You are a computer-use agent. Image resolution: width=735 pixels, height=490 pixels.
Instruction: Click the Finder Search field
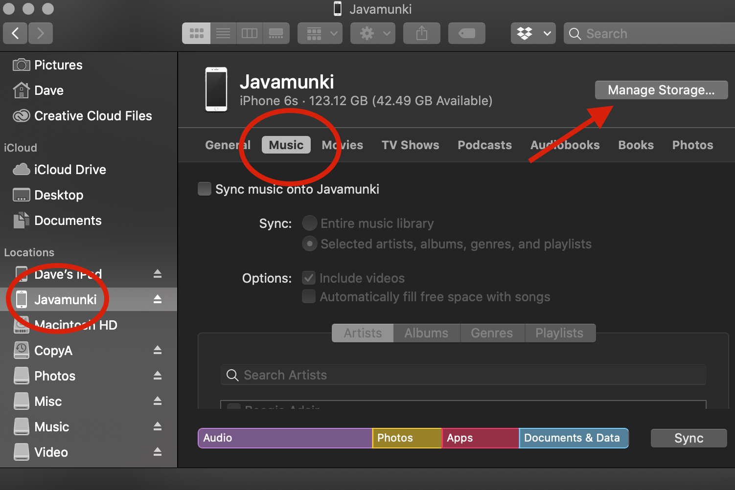coord(649,33)
